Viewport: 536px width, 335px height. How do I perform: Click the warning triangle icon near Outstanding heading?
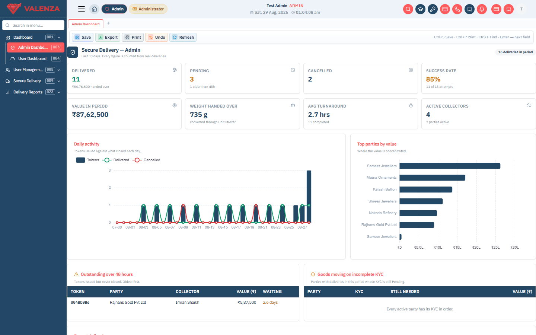pyautogui.click(x=76, y=274)
